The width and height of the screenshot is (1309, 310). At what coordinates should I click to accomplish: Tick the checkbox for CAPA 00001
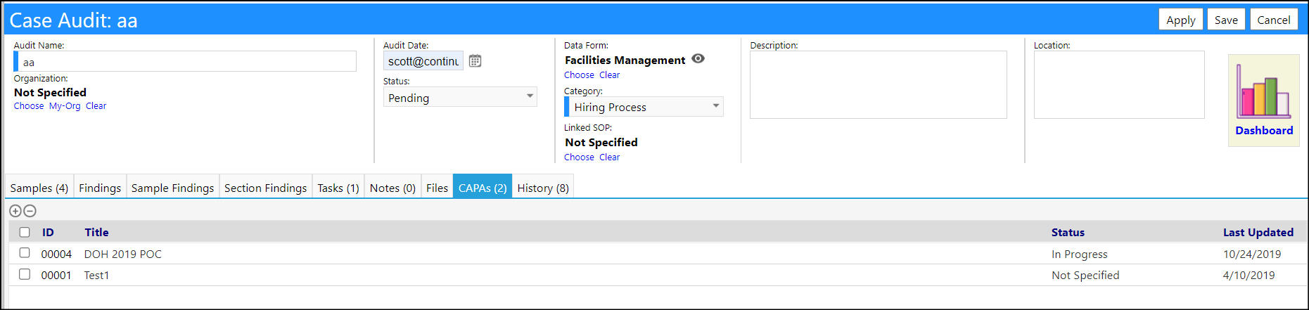25,274
